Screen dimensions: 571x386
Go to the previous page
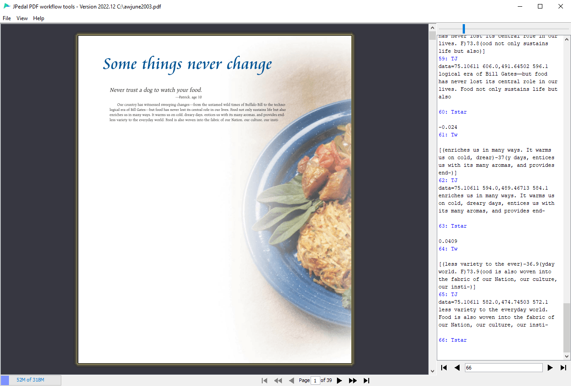click(292, 380)
